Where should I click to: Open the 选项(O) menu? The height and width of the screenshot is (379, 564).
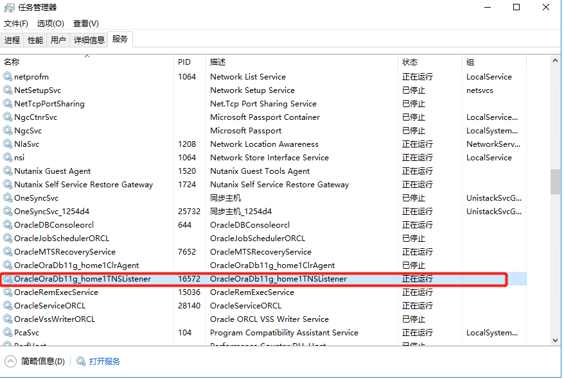coord(50,24)
